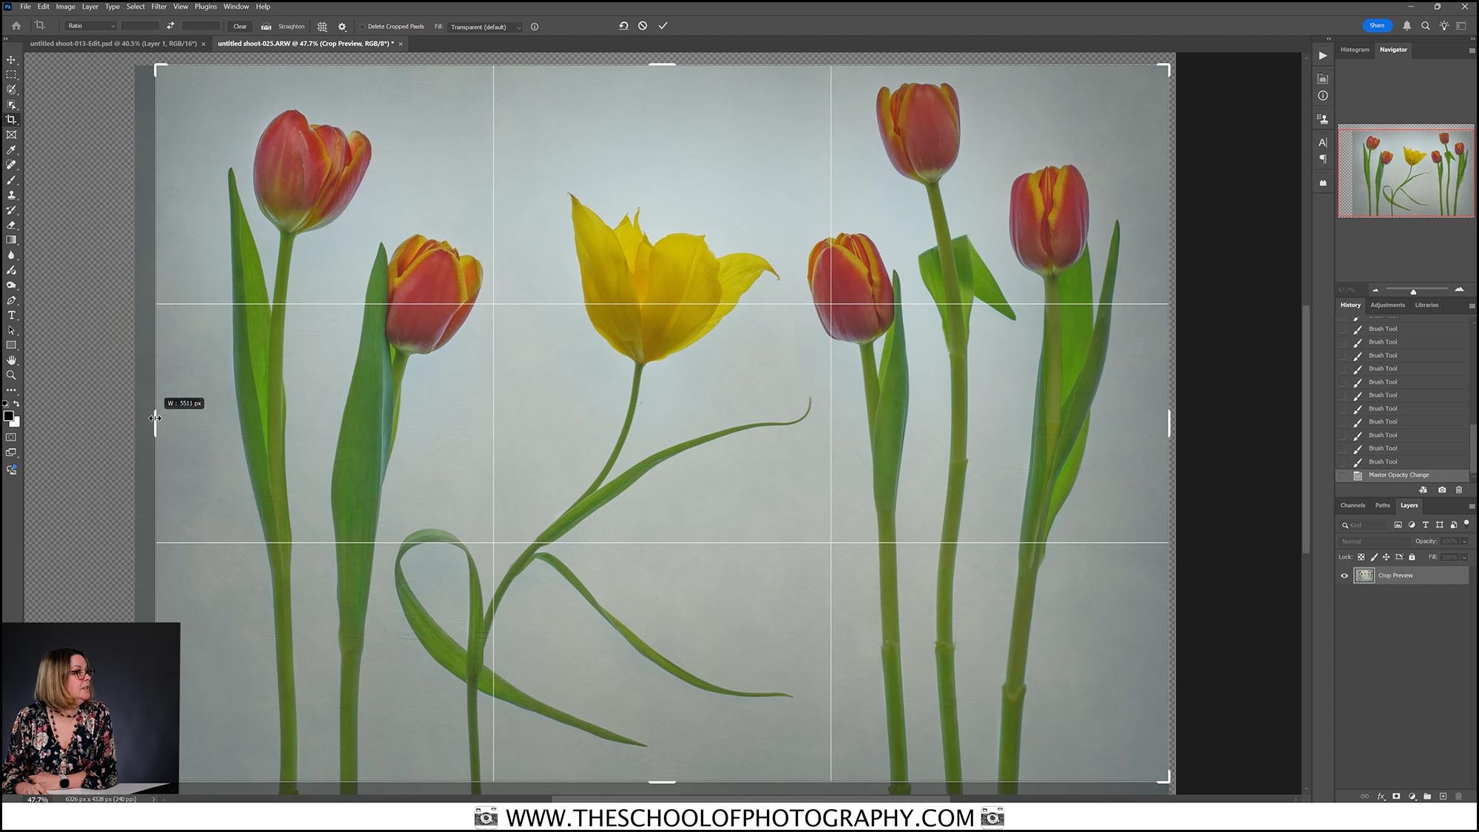Select the Eyedropper tool
This screenshot has width=1479, height=832.
[x=11, y=149]
